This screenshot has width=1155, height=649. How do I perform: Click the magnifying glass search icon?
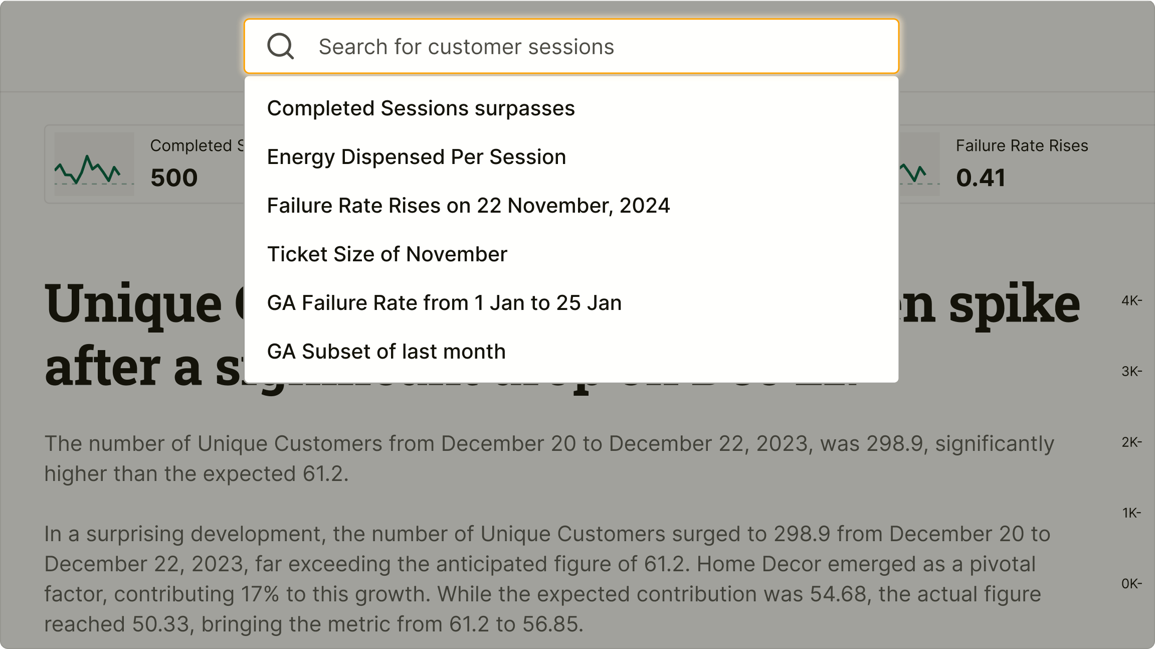[x=280, y=47]
